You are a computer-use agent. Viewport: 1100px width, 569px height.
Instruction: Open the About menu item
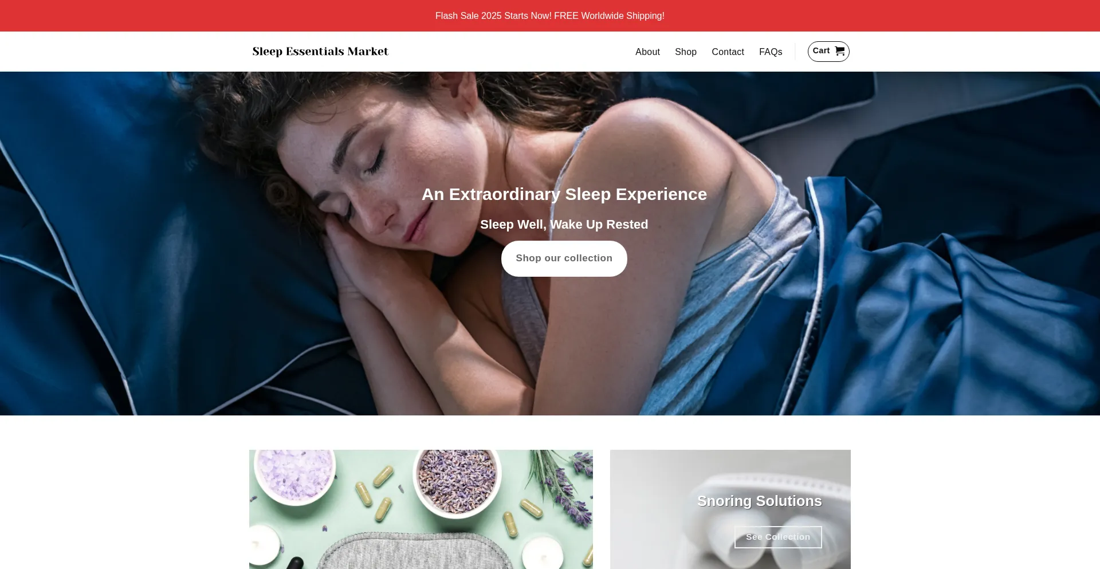point(647,52)
